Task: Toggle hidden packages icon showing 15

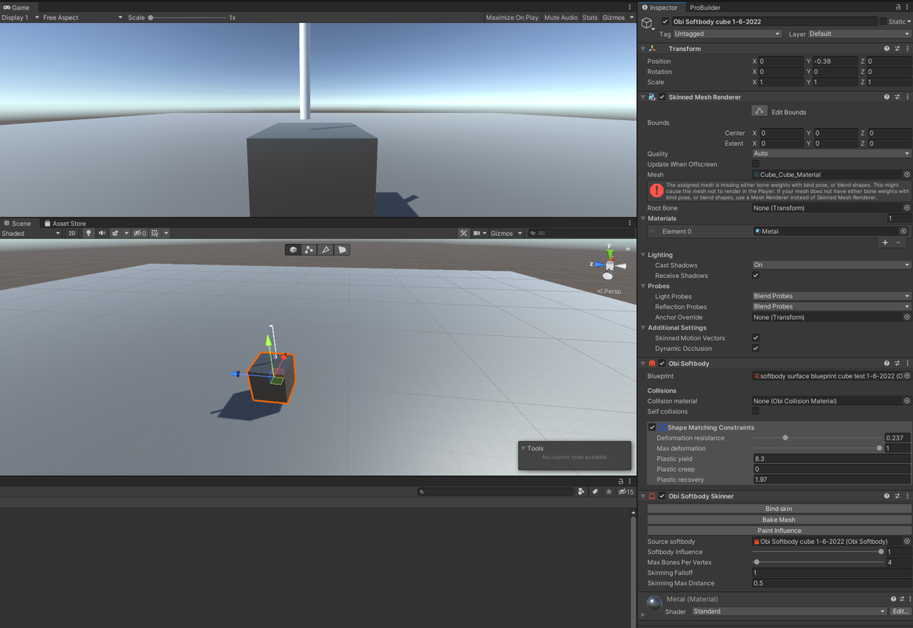Action: pyautogui.click(x=626, y=492)
